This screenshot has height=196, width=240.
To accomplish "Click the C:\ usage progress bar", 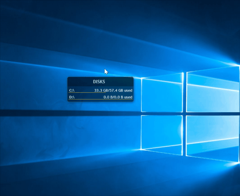I will coord(100,92).
